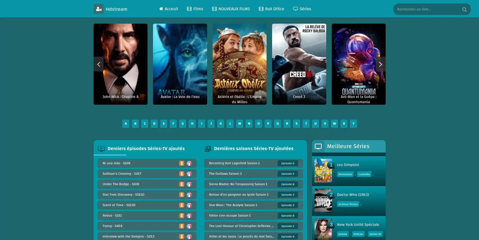The height and width of the screenshot is (240, 479).
Task: Click the Comédie genre tag
Action: [364, 174]
